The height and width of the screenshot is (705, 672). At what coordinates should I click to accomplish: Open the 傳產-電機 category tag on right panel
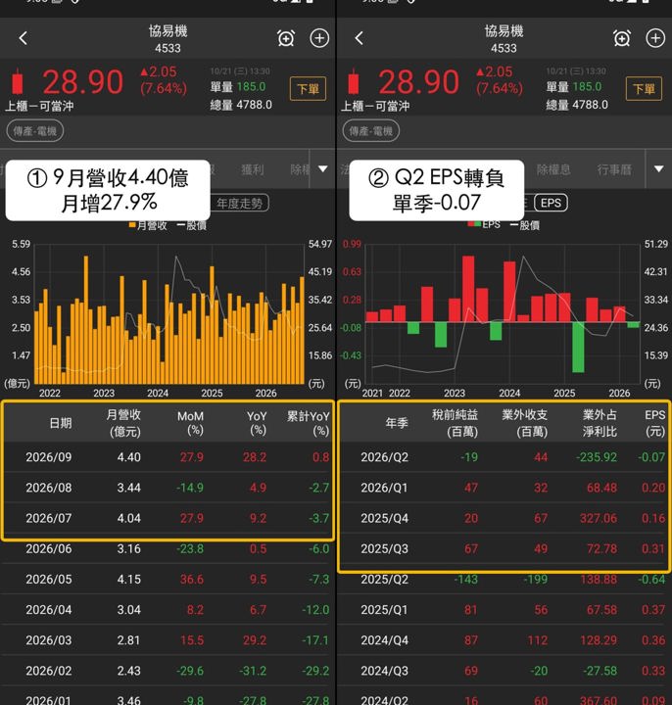pyautogui.click(x=370, y=131)
